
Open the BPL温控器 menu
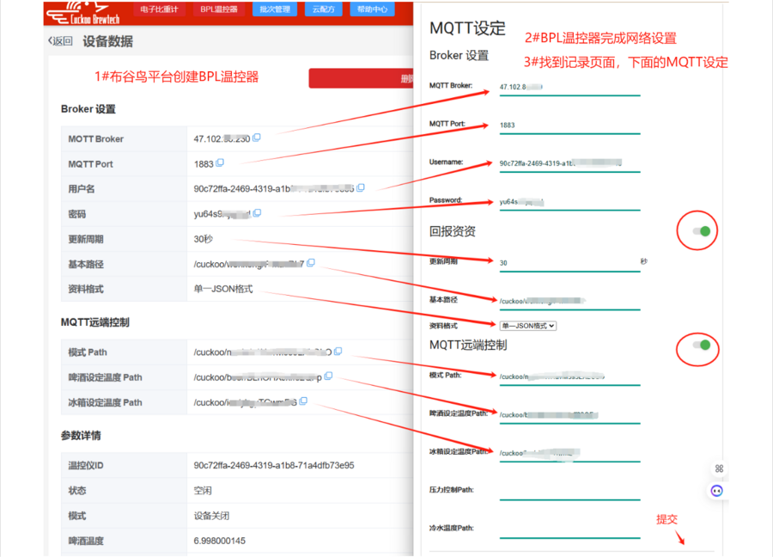[x=218, y=10]
